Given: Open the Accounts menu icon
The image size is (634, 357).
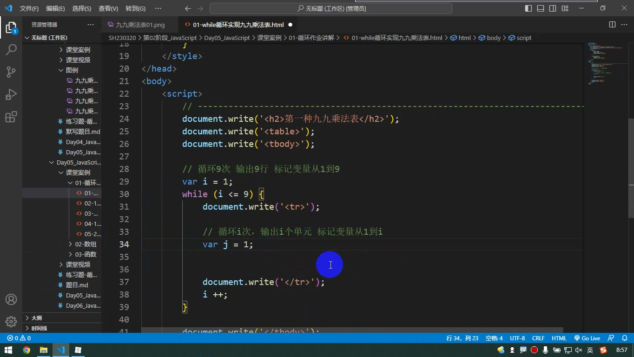Looking at the screenshot, I should (11, 299).
